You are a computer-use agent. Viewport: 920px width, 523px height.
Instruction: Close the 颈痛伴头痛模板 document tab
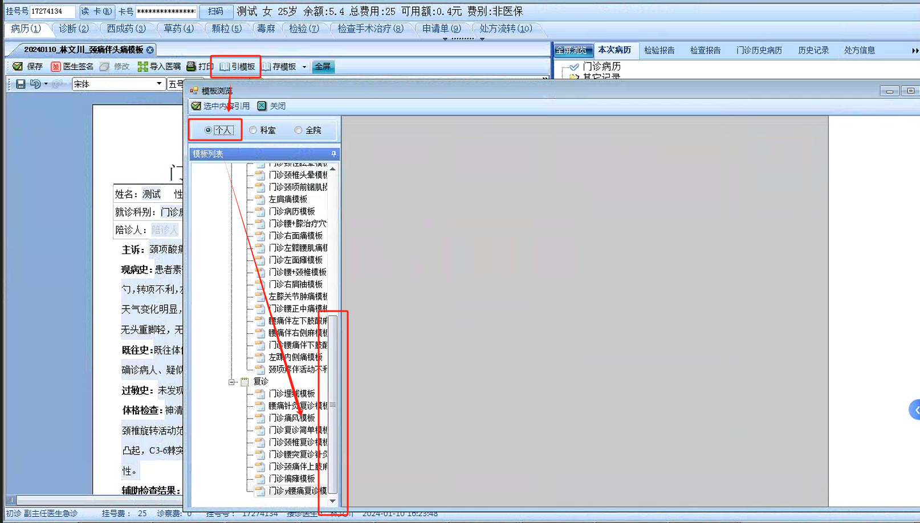point(150,50)
